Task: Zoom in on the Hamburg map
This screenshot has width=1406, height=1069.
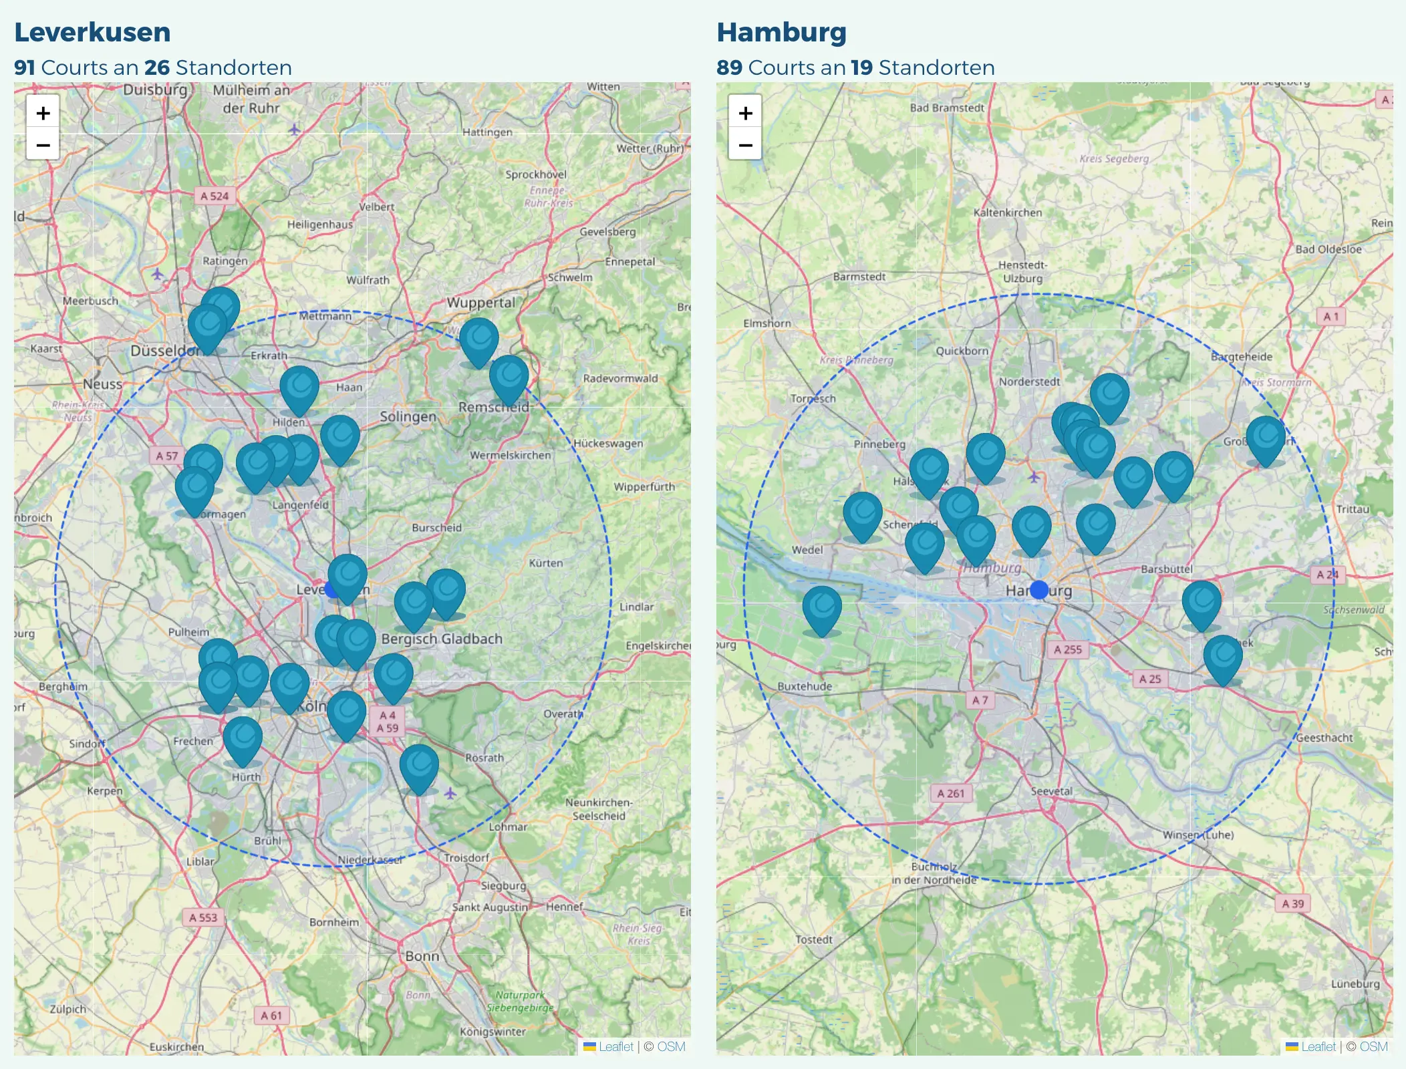Action: tap(744, 113)
